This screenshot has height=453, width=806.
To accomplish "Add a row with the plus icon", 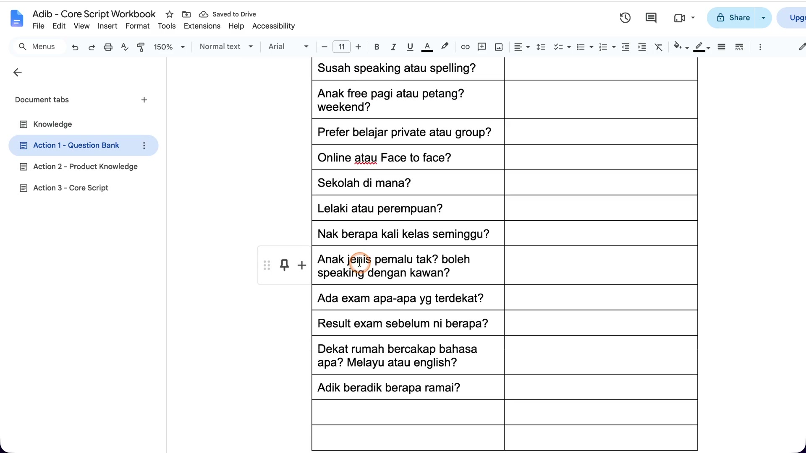I will coord(302,265).
